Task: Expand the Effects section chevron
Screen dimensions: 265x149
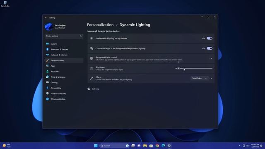Action: pos(211,78)
